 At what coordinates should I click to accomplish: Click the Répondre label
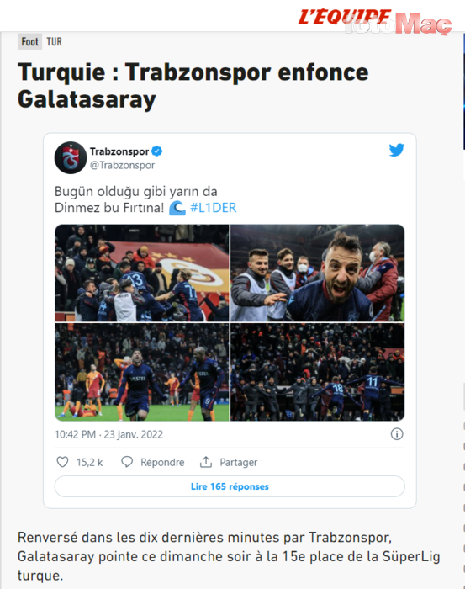click(x=162, y=463)
